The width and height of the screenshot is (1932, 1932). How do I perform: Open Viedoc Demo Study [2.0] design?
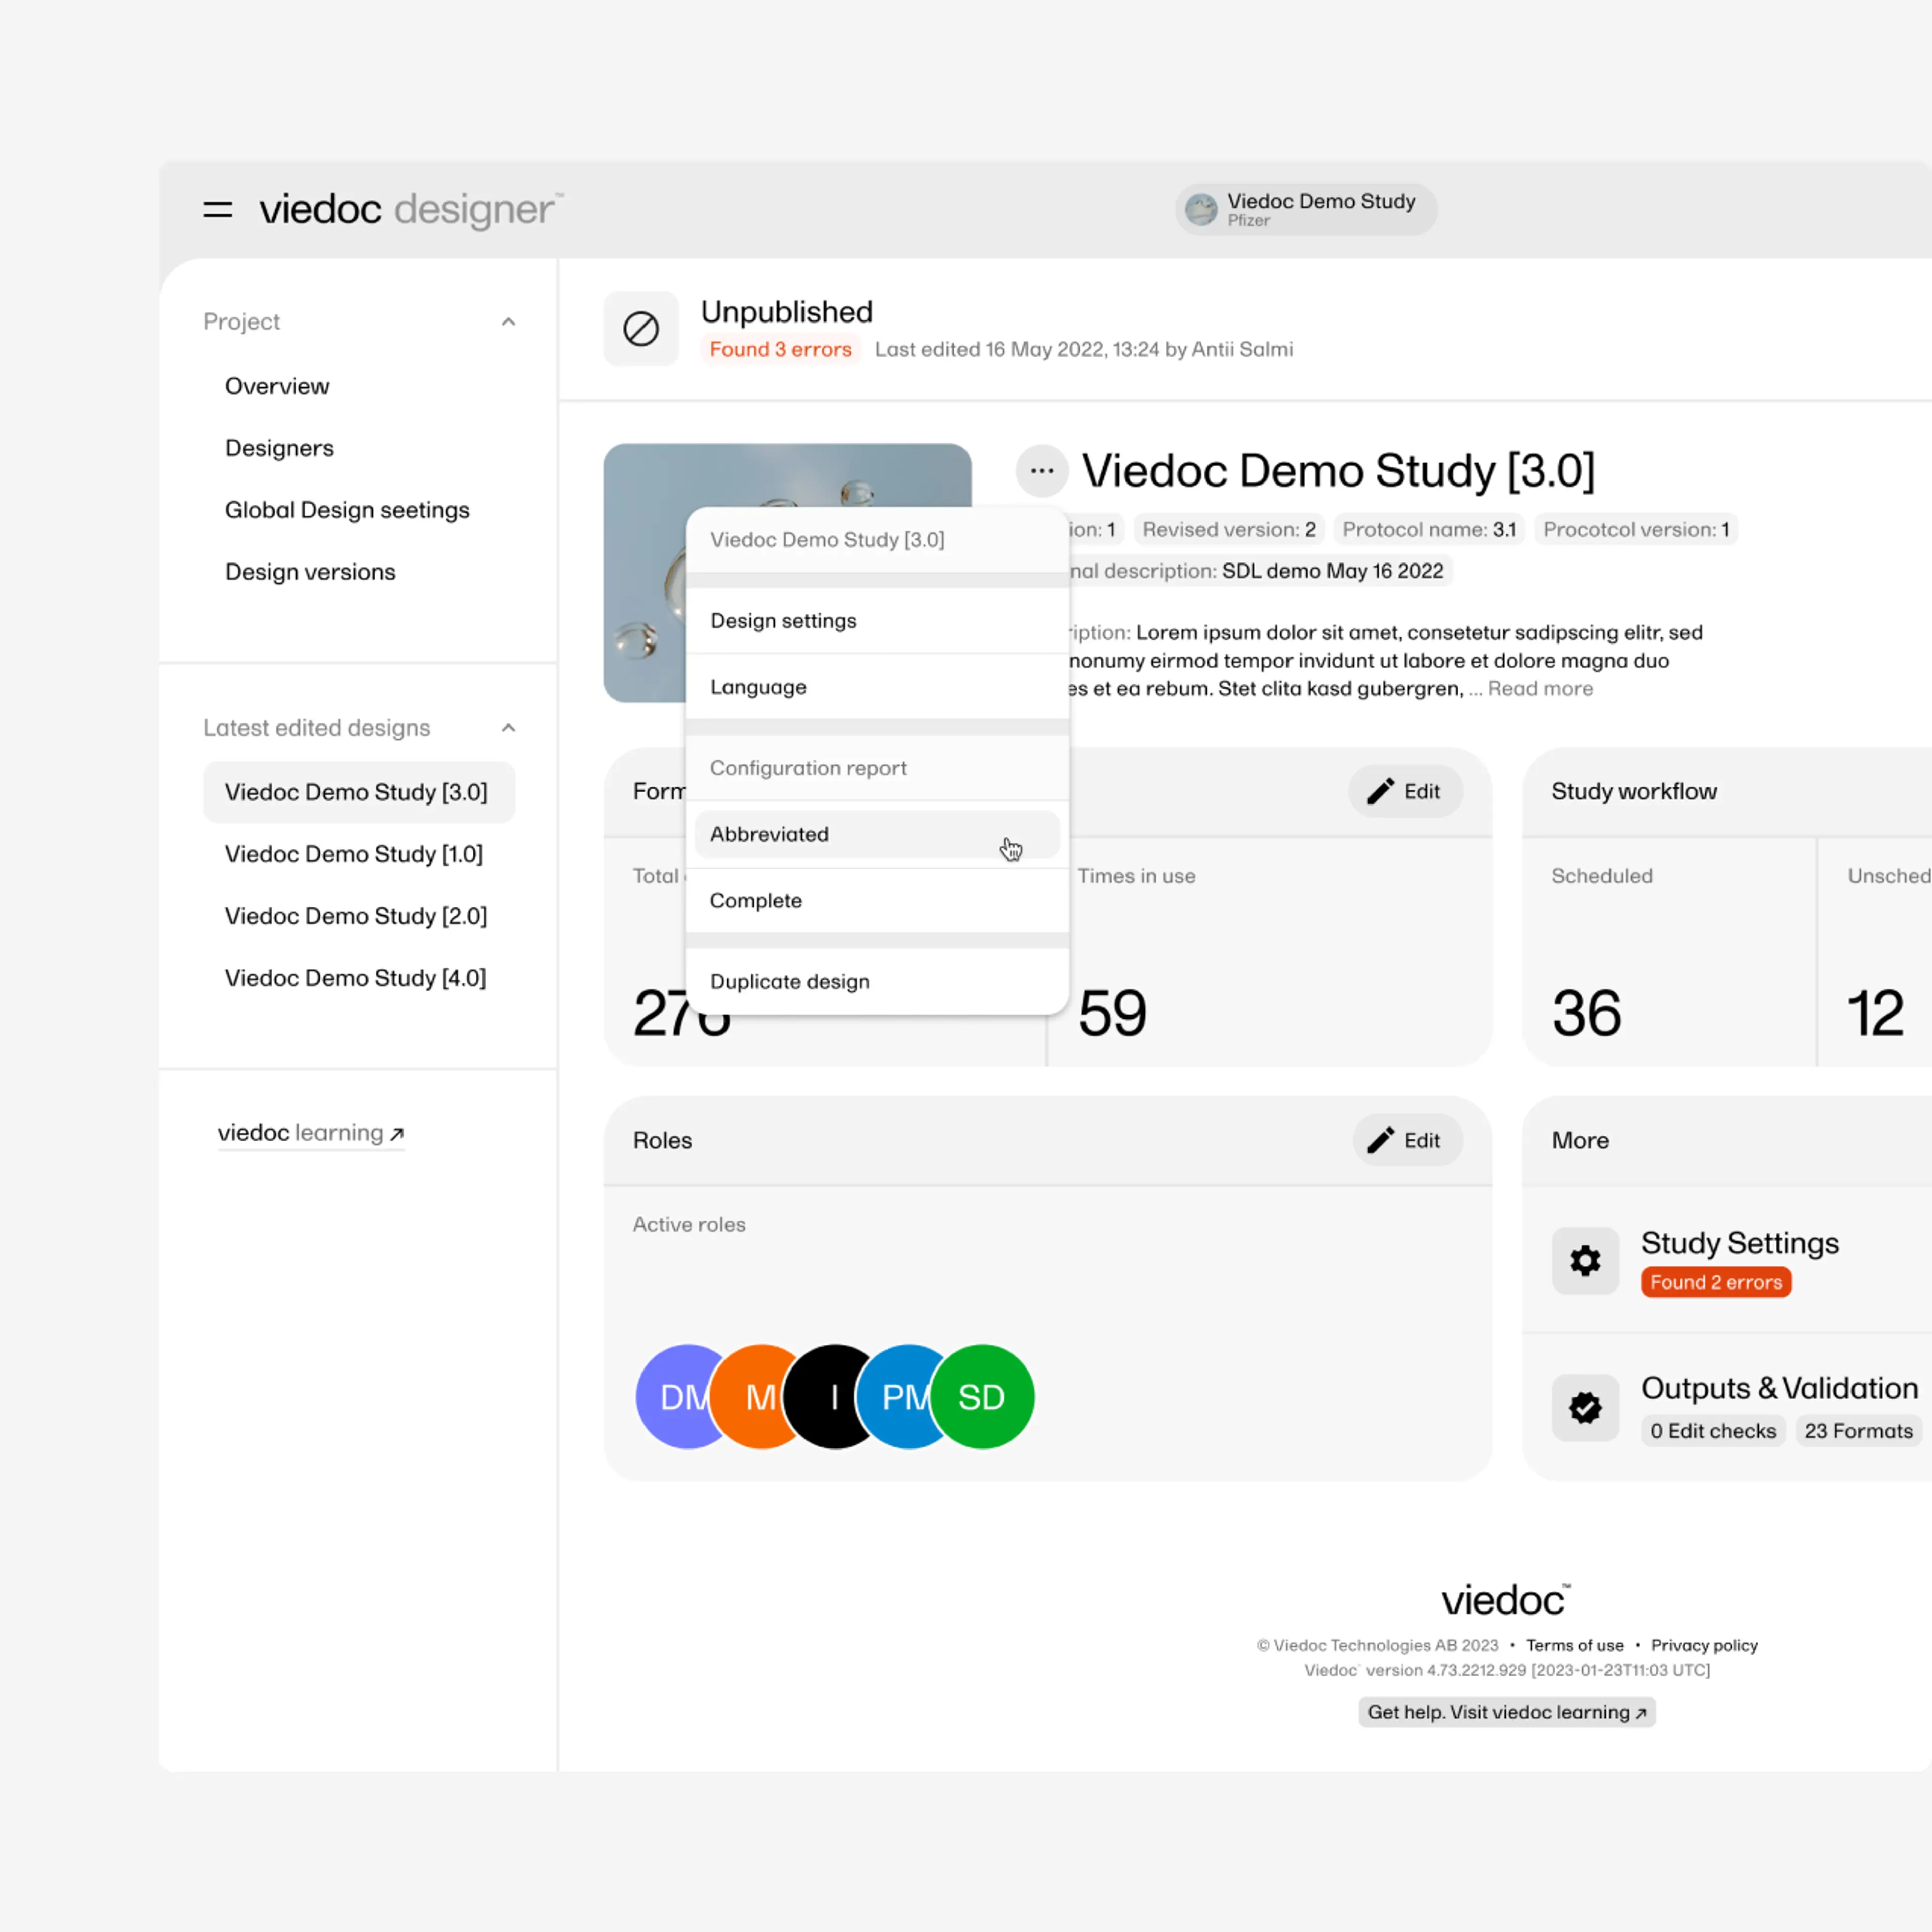pyautogui.click(x=355, y=916)
